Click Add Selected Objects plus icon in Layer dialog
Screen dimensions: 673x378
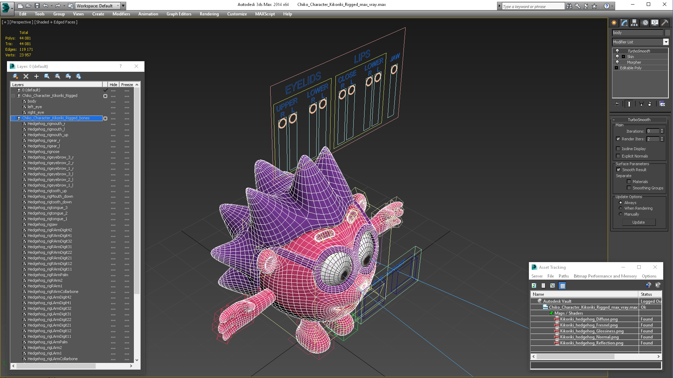click(36, 76)
